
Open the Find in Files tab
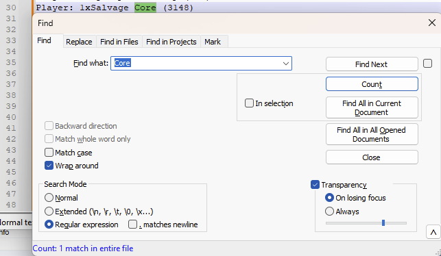pos(119,42)
